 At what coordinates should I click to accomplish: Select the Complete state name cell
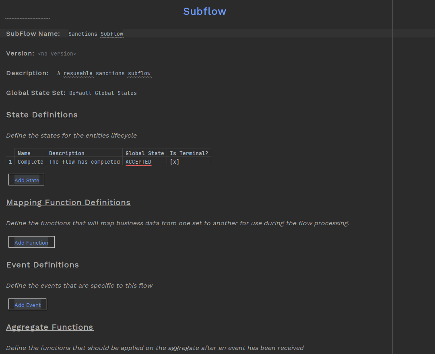[x=30, y=162]
